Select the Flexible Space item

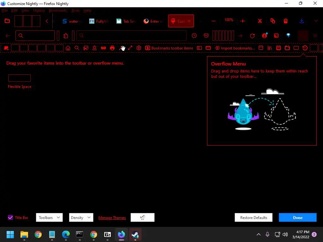(20, 82)
